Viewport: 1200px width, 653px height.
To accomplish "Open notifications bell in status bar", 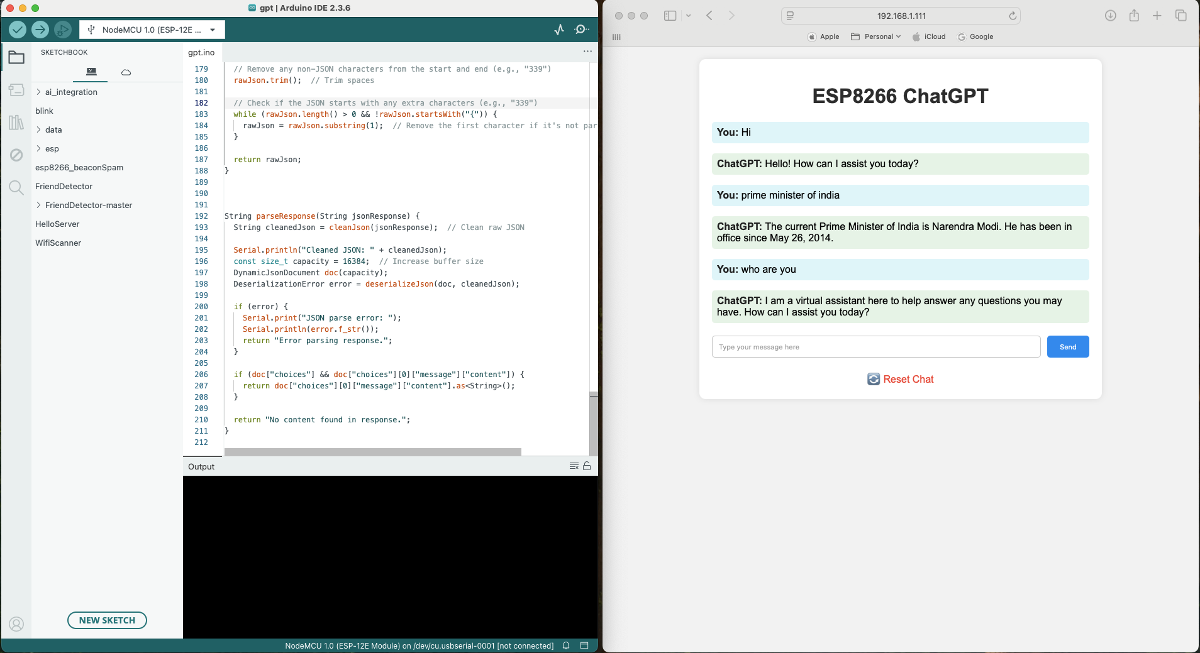I will 566,645.
